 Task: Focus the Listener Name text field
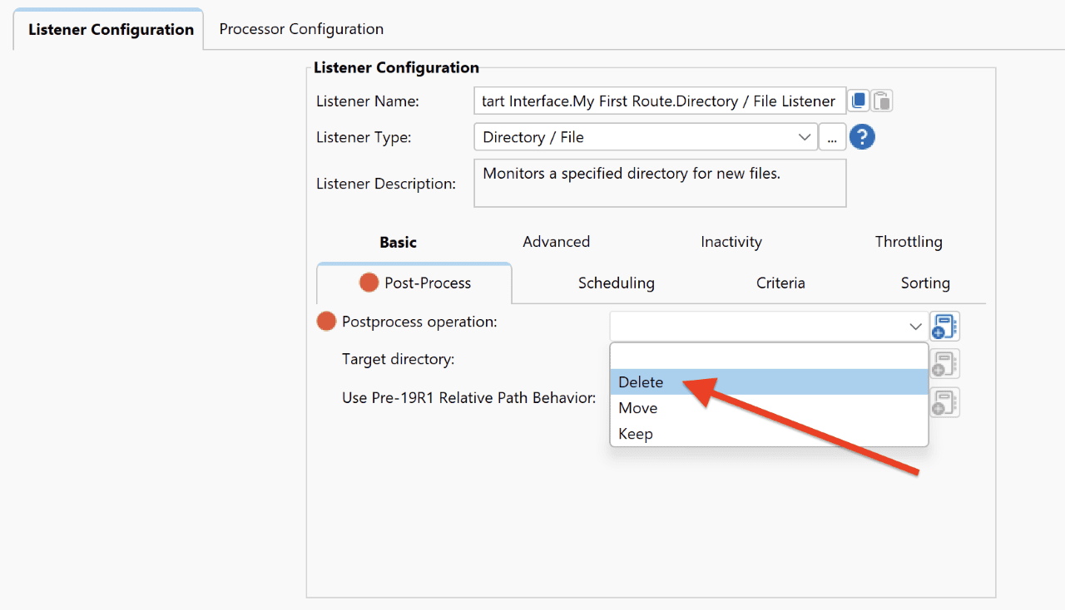(x=660, y=101)
